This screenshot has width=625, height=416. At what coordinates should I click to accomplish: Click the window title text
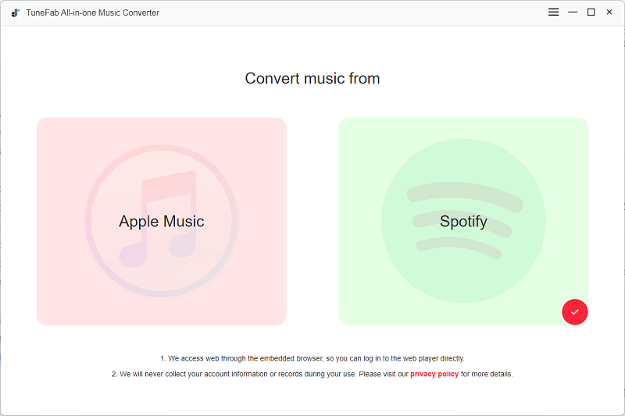92,12
